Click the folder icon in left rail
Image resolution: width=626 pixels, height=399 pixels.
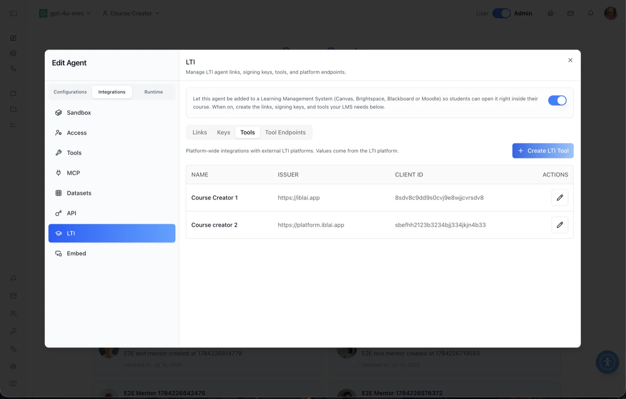(13, 109)
